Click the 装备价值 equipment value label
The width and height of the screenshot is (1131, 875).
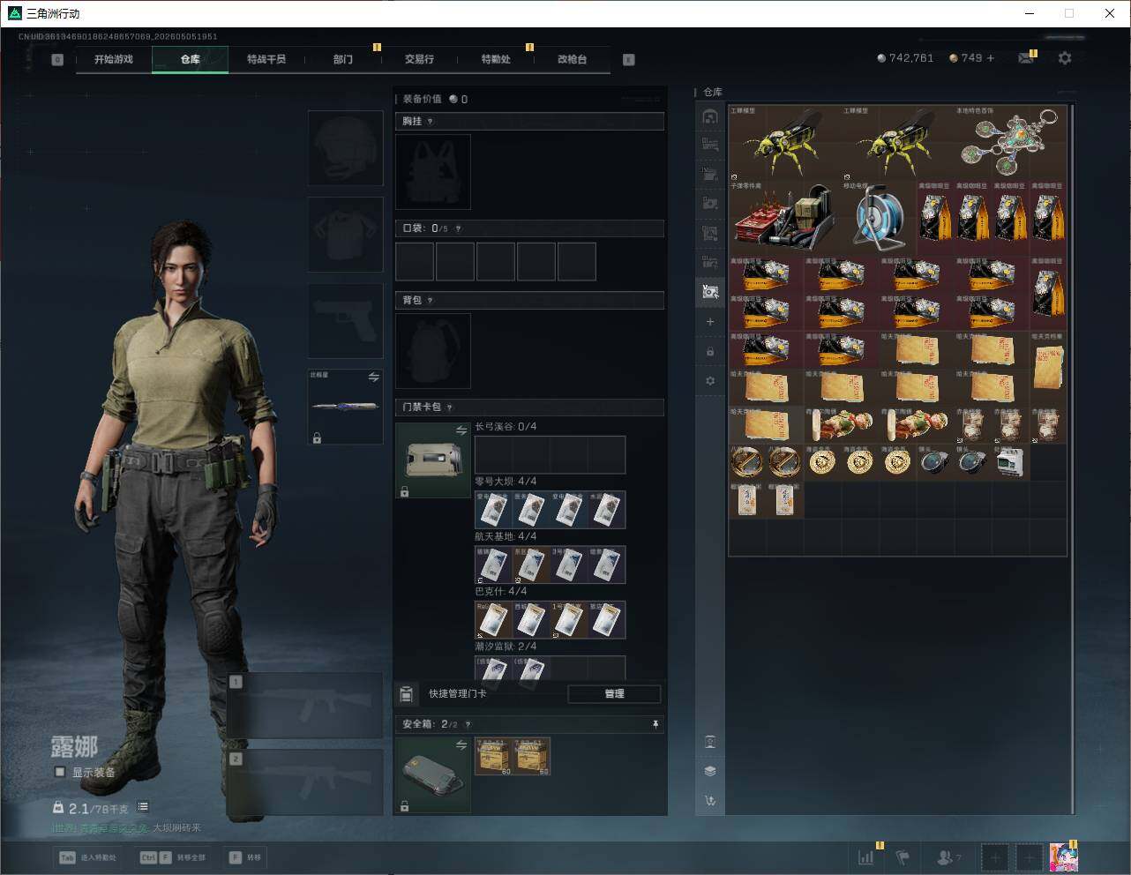click(x=422, y=100)
